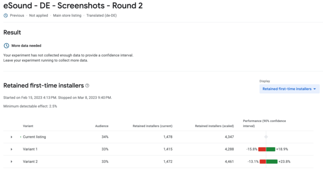Viewport: 323px width, 176px height.
Task: Click Variant 1 red confidence bar segment
Action: point(262,149)
